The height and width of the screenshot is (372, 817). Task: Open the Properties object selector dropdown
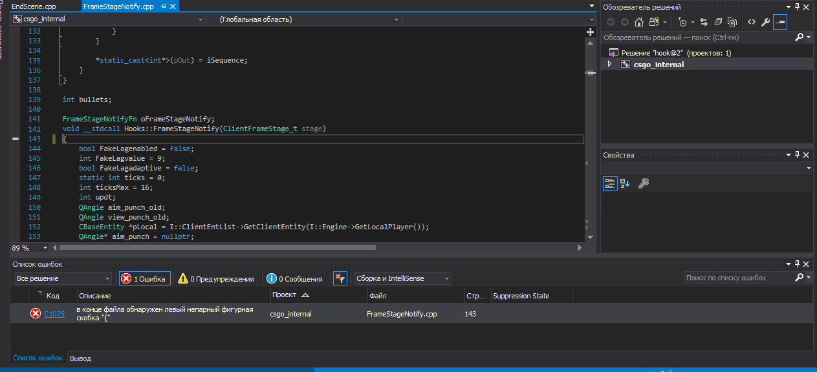[809, 168]
